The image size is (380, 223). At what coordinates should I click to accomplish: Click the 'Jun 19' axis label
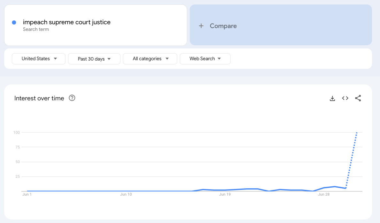pos(225,194)
